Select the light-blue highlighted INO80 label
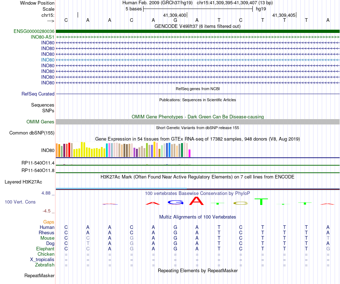The height and width of the screenshot is (284, 340). coord(48,60)
